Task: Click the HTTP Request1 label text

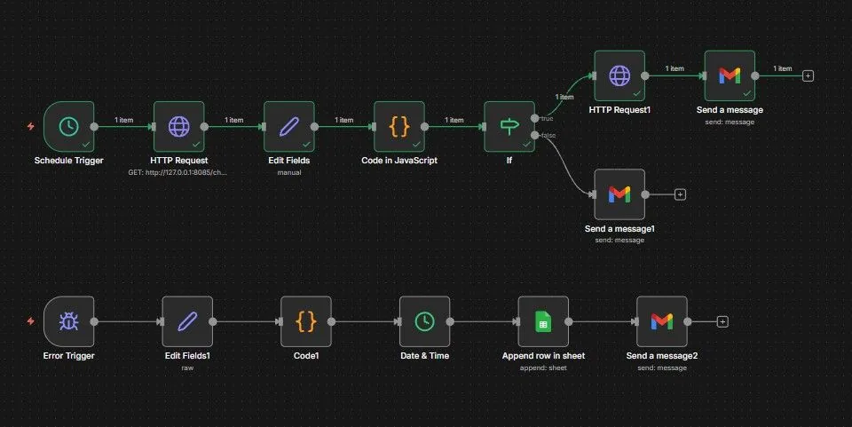Action: click(x=619, y=110)
